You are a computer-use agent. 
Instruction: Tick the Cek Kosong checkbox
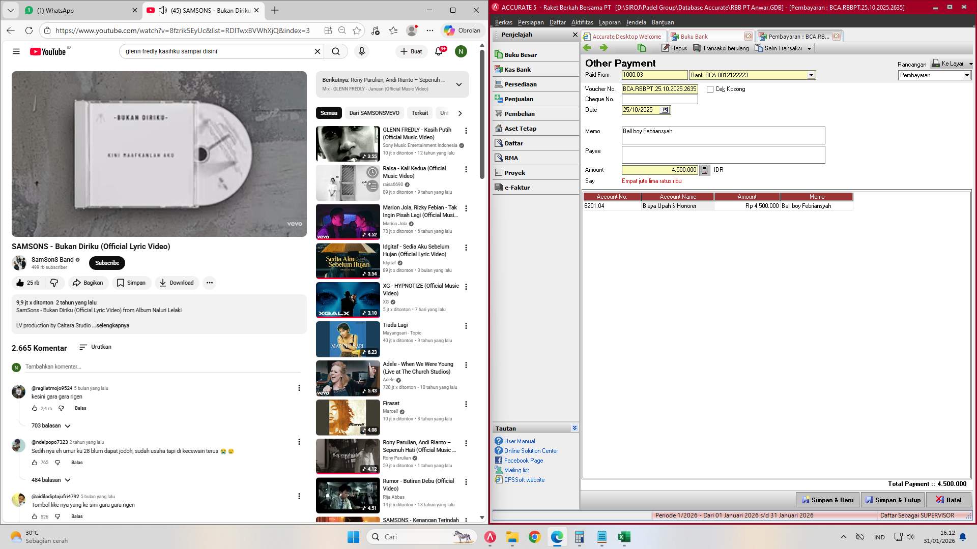pyautogui.click(x=710, y=89)
